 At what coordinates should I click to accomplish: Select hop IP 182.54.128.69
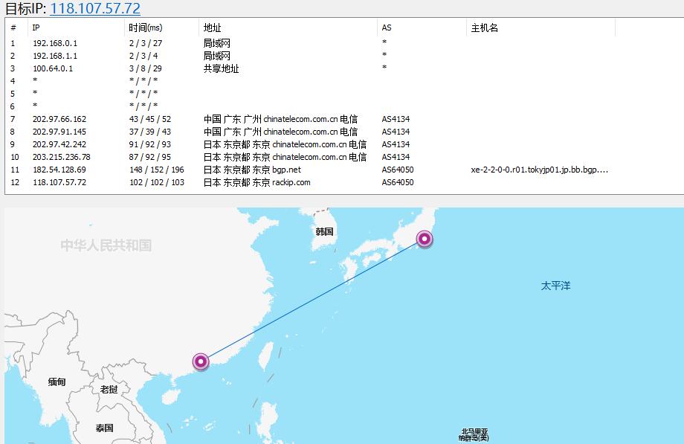tap(59, 170)
